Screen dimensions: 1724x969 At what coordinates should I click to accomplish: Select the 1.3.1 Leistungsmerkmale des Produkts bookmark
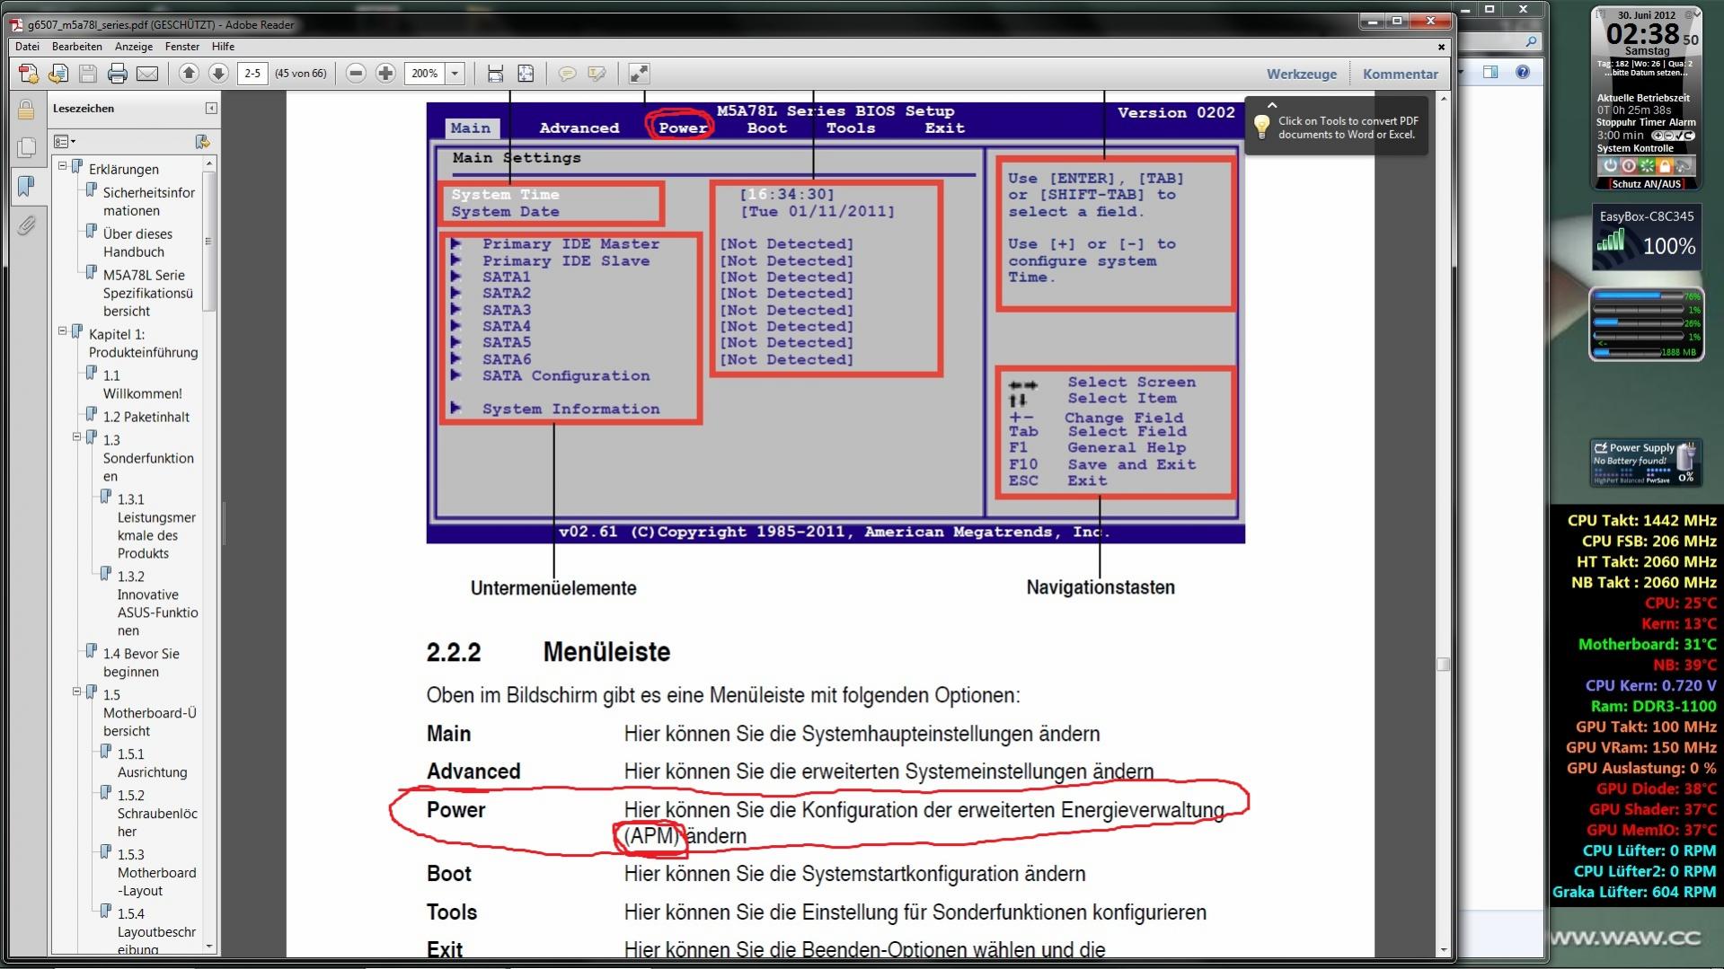pyautogui.click(x=156, y=526)
